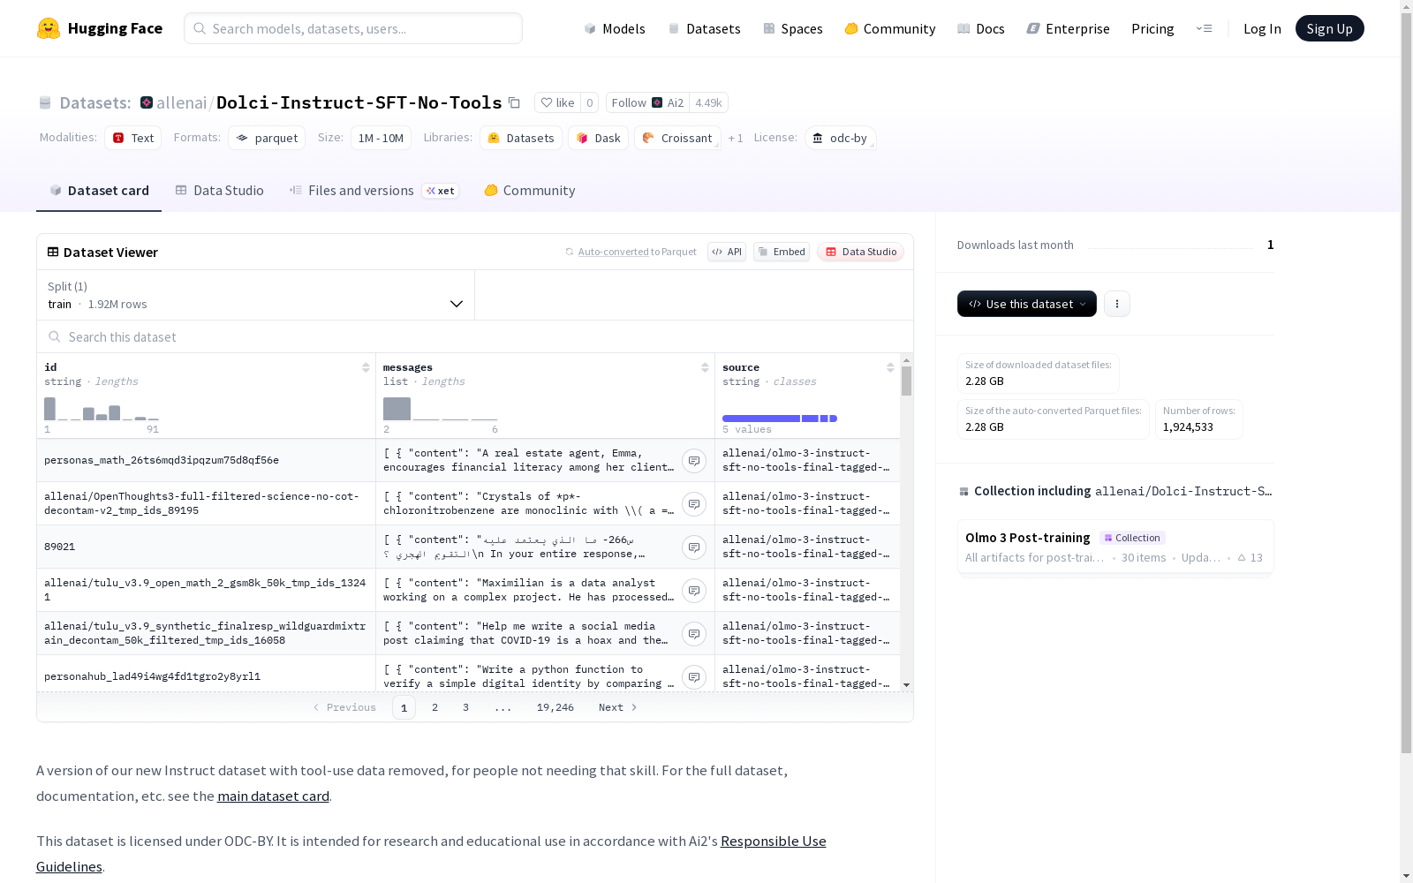
Task: Go to page 2 of the viewer
Action: [434, 707]
